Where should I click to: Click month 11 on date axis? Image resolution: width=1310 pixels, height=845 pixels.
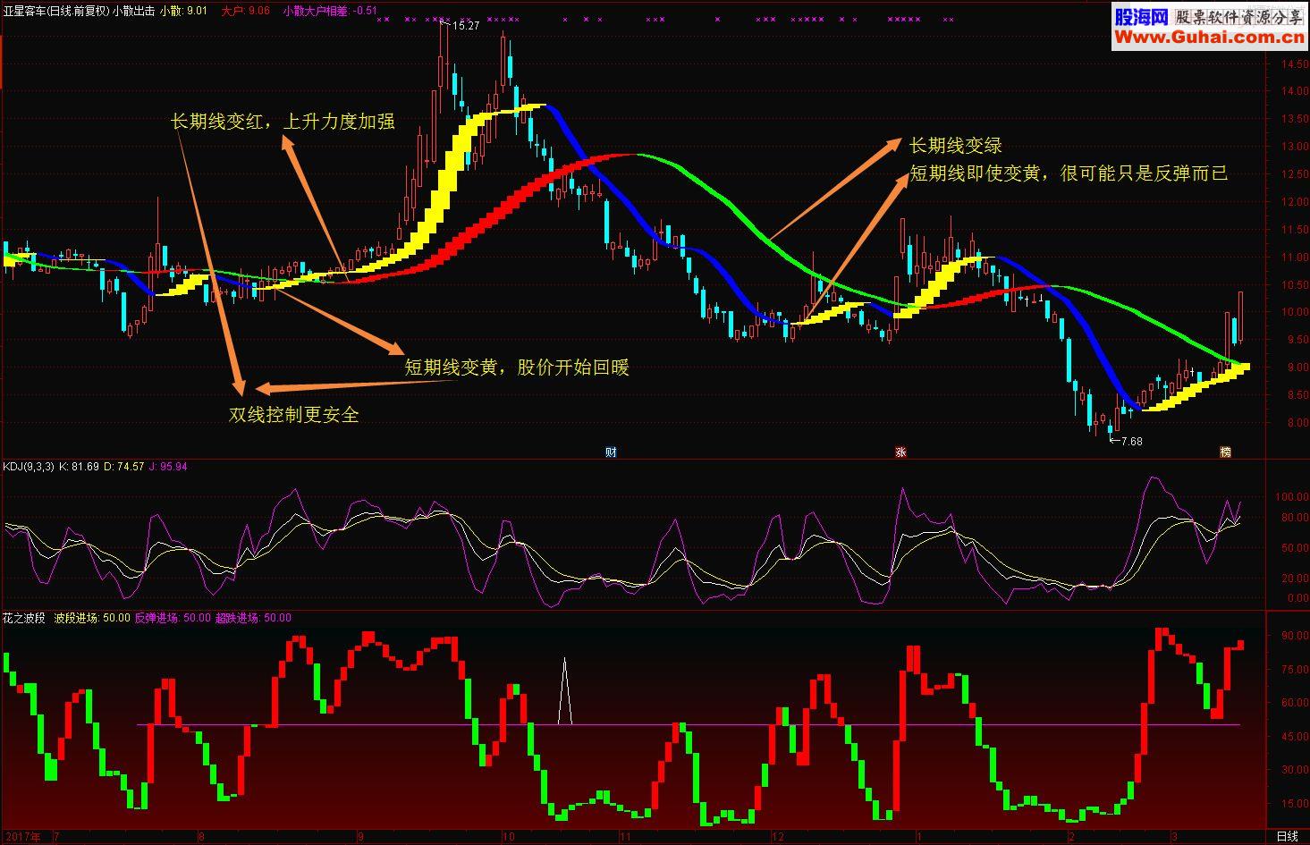pos(626,837)
